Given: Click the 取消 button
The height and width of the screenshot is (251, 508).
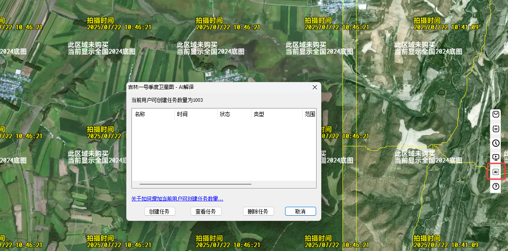Looking at the screenshot, I should [300, 211].
